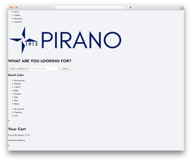
Task: Focus the Search products field
Action: tap(44, 69)
